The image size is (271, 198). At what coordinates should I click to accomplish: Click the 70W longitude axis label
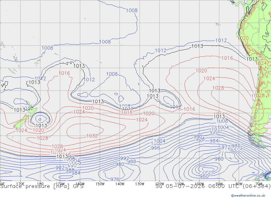259,184
